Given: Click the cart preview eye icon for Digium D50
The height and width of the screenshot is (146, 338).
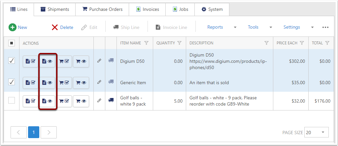Looking at the screenshot, I should coord(81,61).
